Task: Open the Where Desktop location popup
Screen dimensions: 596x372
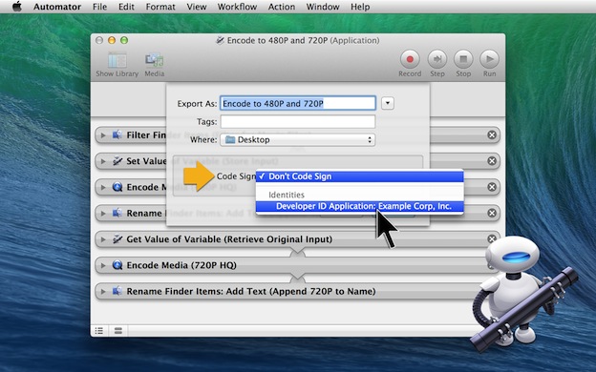Action: [298, 139]
